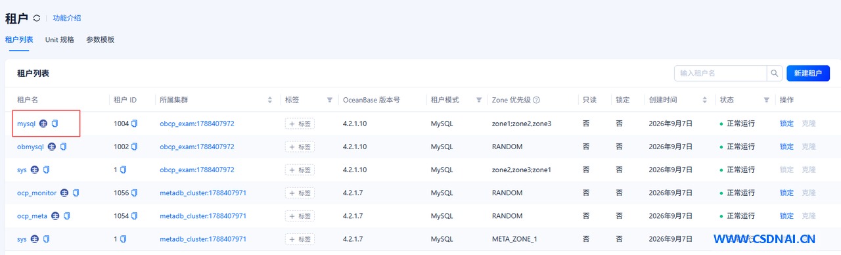Open help icon beside Zone 优先级
Image resolution: width=841 pixels, height=255 pixels.
[537, 100]
